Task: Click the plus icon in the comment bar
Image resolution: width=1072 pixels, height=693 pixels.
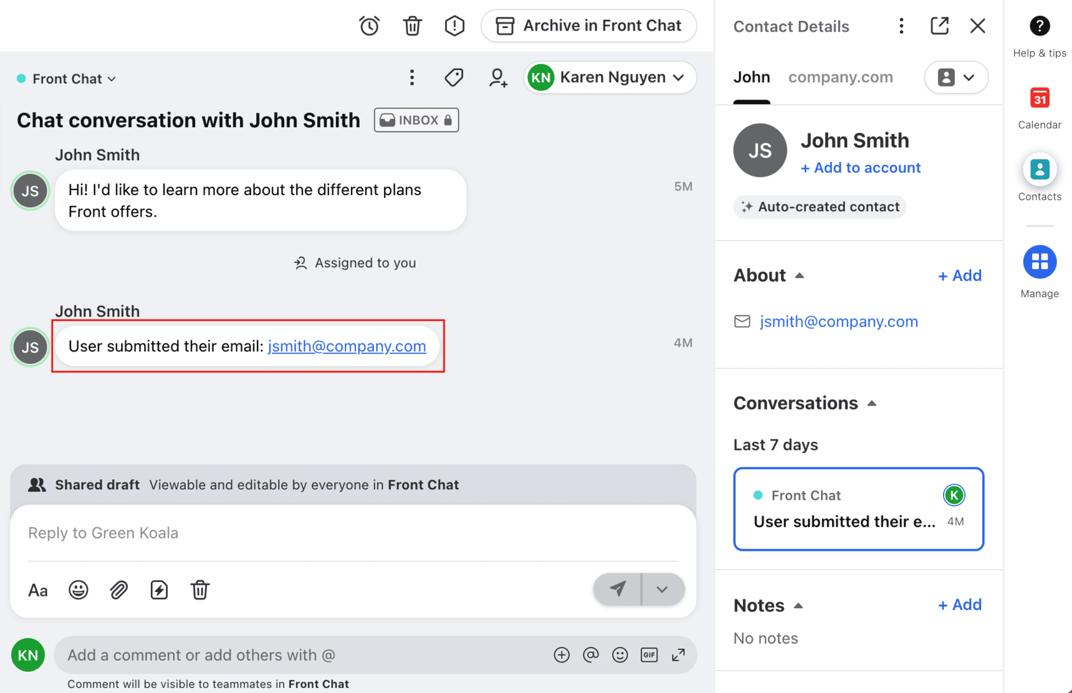Action: coord(562,655)
